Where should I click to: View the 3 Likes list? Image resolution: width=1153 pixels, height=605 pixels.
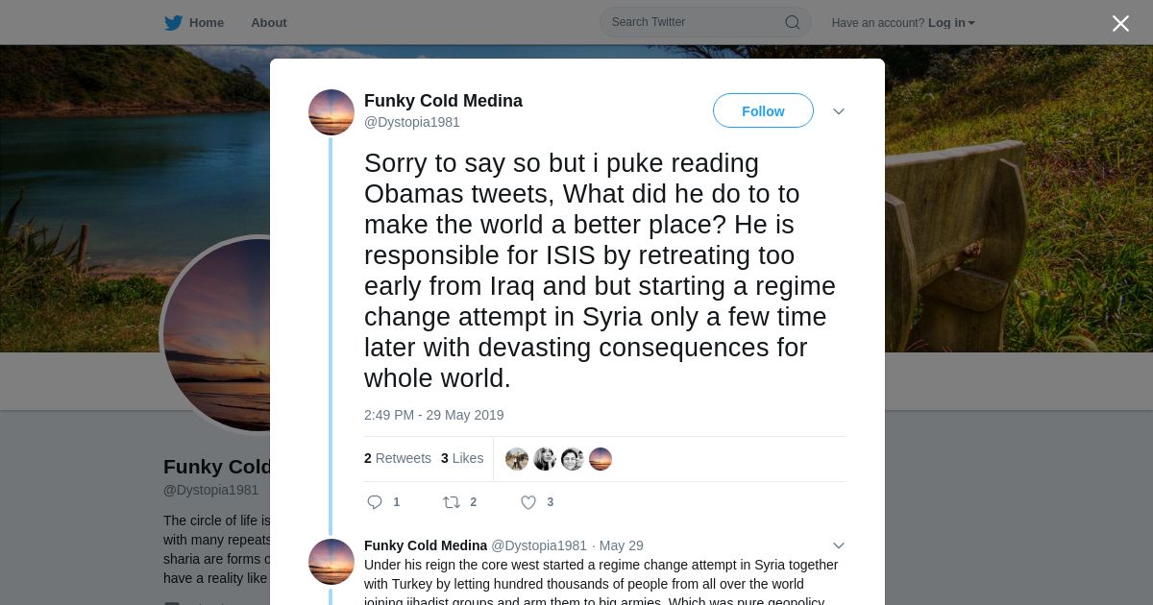[x=462, y=459]
